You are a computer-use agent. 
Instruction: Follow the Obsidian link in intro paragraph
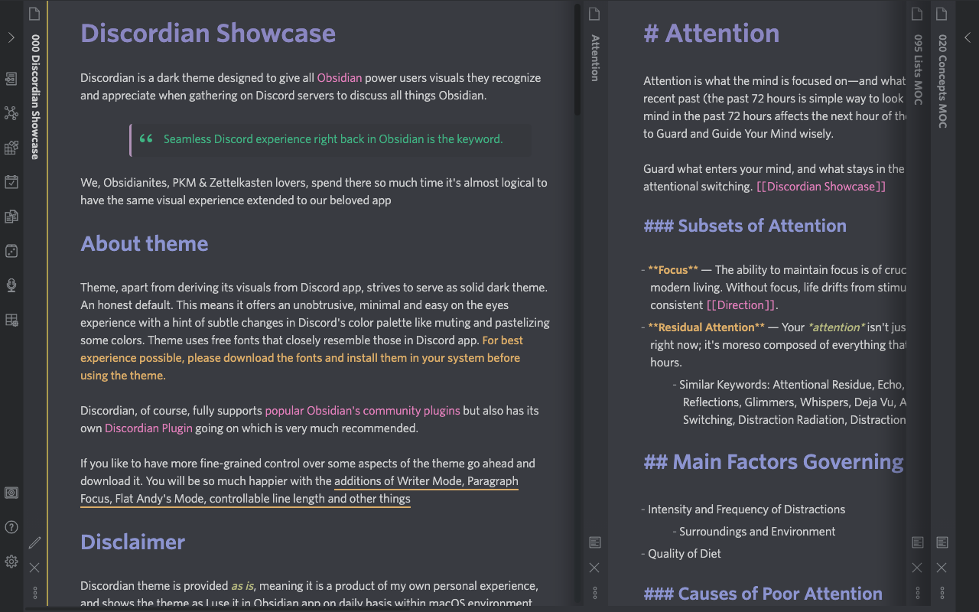pos(340,78)
